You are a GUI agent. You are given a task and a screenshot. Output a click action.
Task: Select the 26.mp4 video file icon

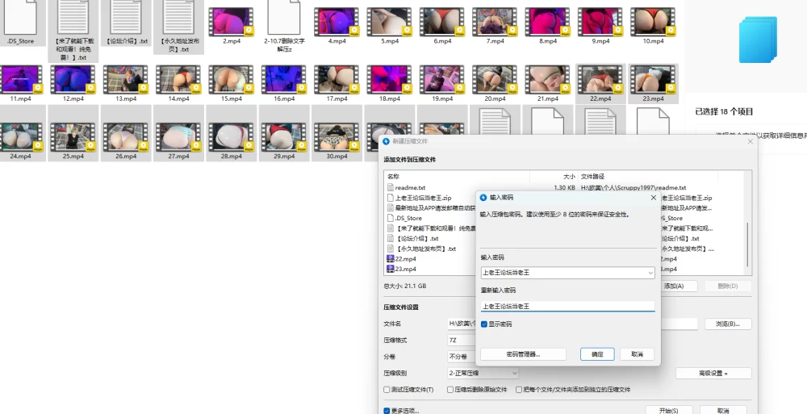[x=126, y=137]
